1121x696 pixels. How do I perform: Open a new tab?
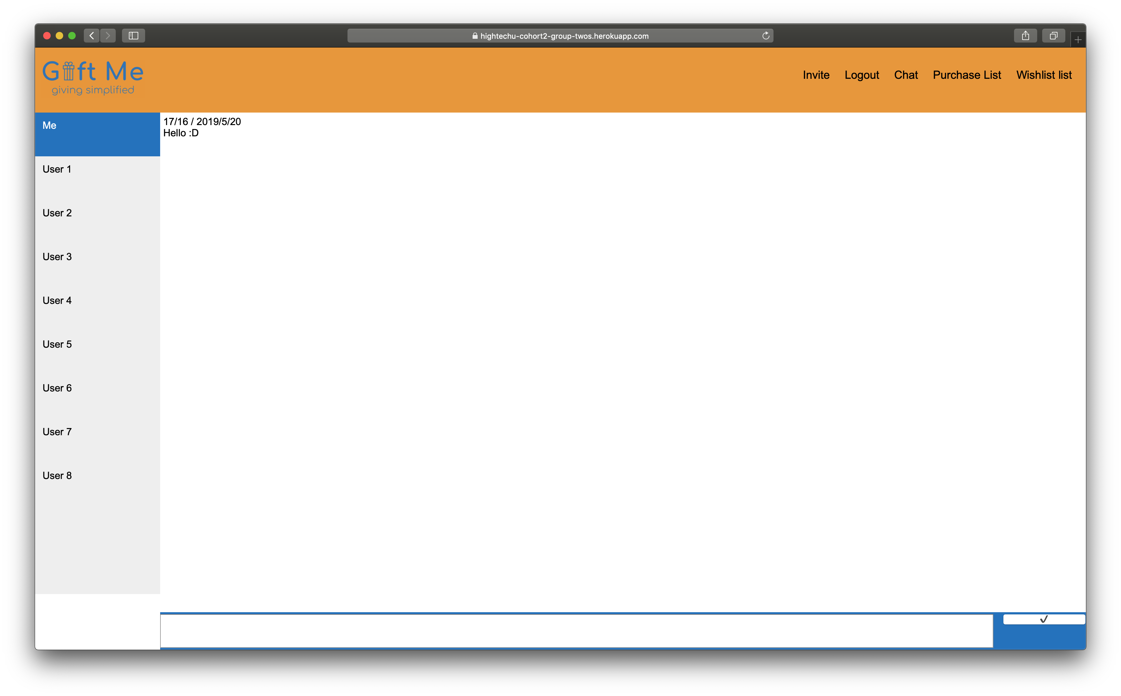1078,40
